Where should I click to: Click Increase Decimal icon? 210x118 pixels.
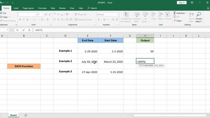(x=113, y=20)
